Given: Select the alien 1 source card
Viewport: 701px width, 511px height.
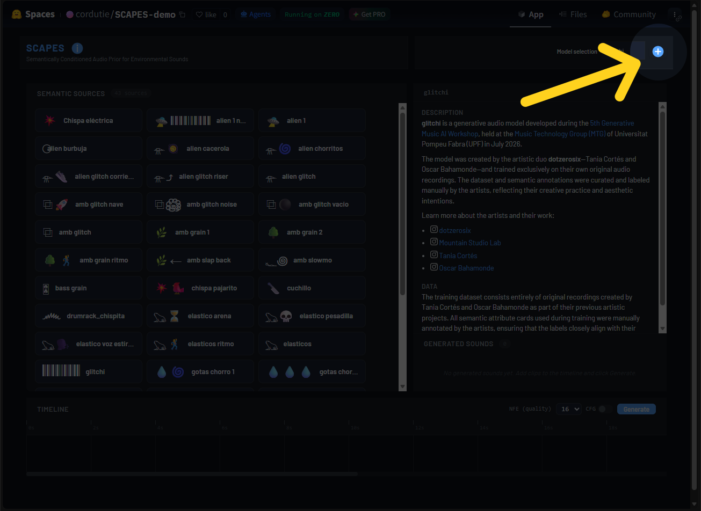Looking at the screenshot, I should [x=312, y=121].
